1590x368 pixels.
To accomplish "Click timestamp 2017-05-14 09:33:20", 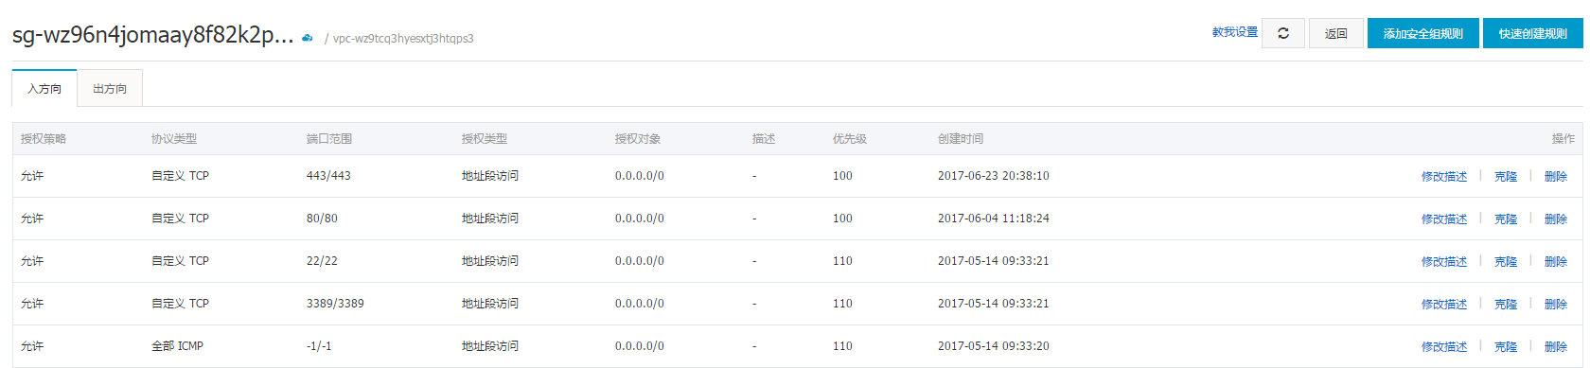I will pyautogui.click(x=994, y=346).
